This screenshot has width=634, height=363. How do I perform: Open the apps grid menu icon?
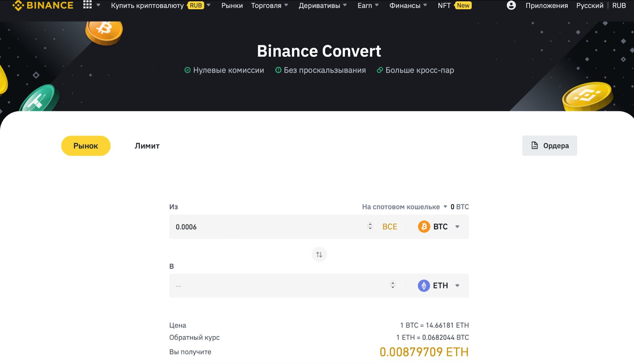(x=87, y=5)
